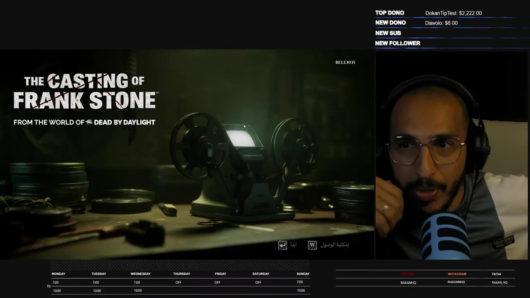Click the TUESDAY schedule header

point(99,274)
